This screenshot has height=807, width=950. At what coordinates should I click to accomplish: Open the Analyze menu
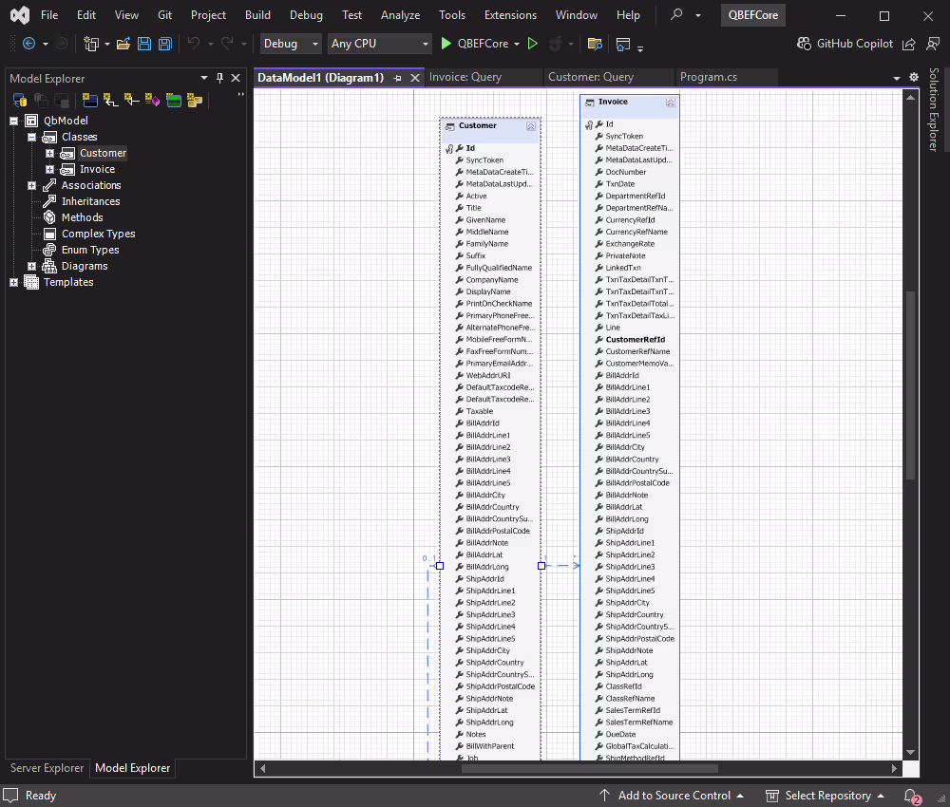tap(400, 15)
